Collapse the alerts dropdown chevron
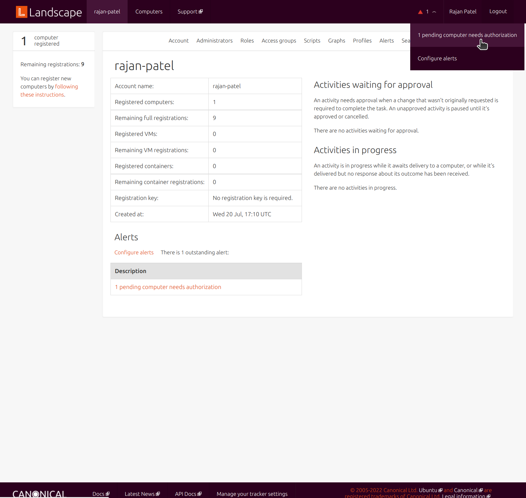Viewport: 526px width, 498px height. 434,12
